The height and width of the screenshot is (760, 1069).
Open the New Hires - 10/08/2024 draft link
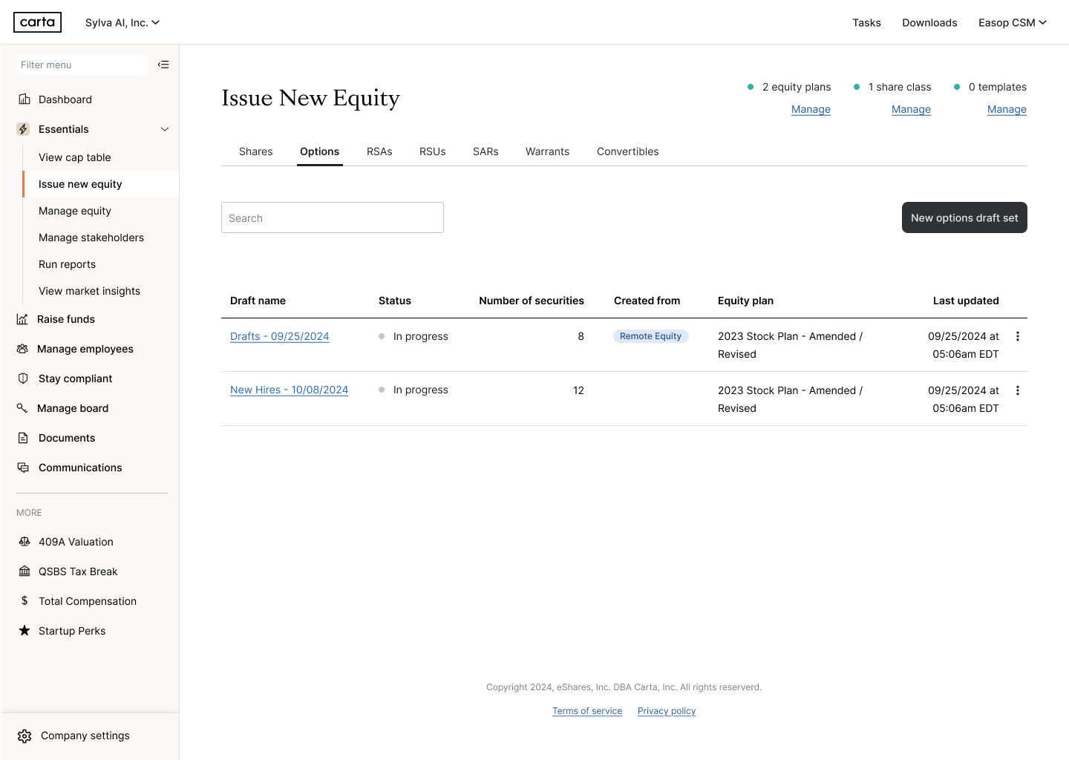tap(289, 390)
